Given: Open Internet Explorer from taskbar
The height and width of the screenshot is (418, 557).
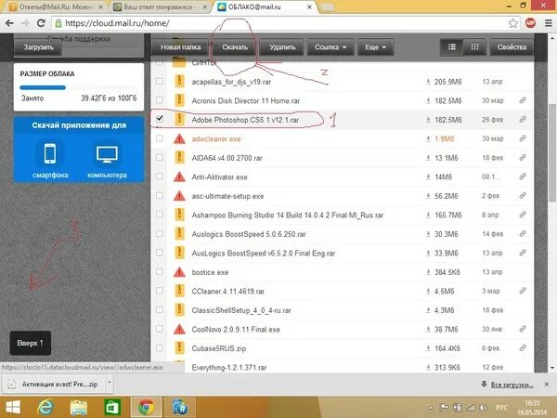Looking at the screenshot, I should tap(45, 408).
